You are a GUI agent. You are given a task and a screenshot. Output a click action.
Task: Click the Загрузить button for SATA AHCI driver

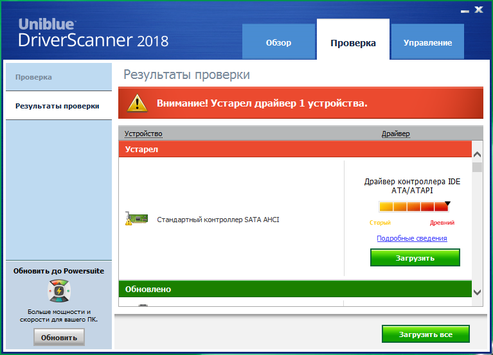tap(415, 257)
